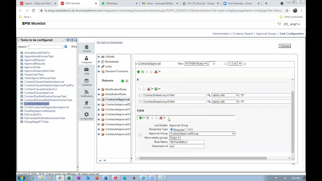Add an action with THEN green plus
Viewport: 322px width, 181px height.
(140, 118)
